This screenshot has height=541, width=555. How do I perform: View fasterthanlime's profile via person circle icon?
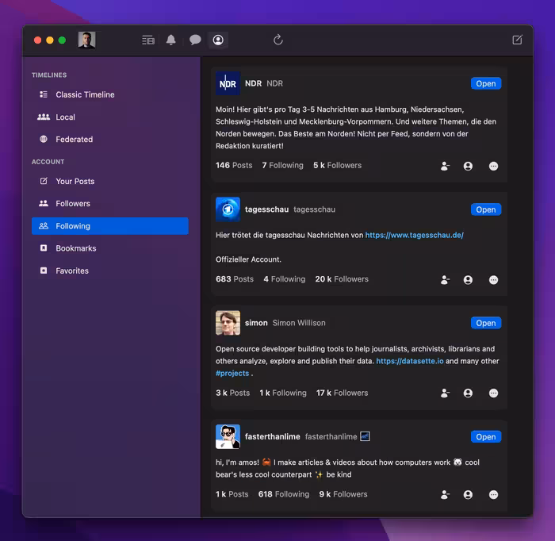pyautogui.click(x=468, y=495)
